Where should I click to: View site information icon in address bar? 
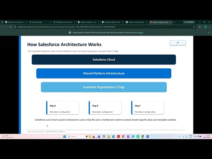pyautogui.click(x=15, y=27)
